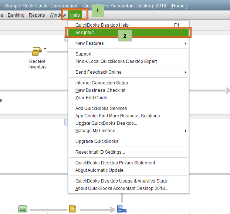Open Internet Connection Setup
This screenshot has height=214, width=230.
128,83
